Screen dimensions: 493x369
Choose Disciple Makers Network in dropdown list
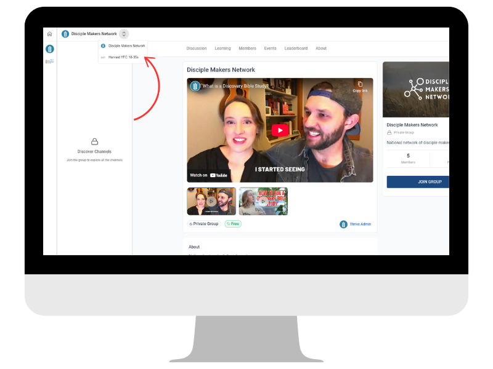coord(123,46)
